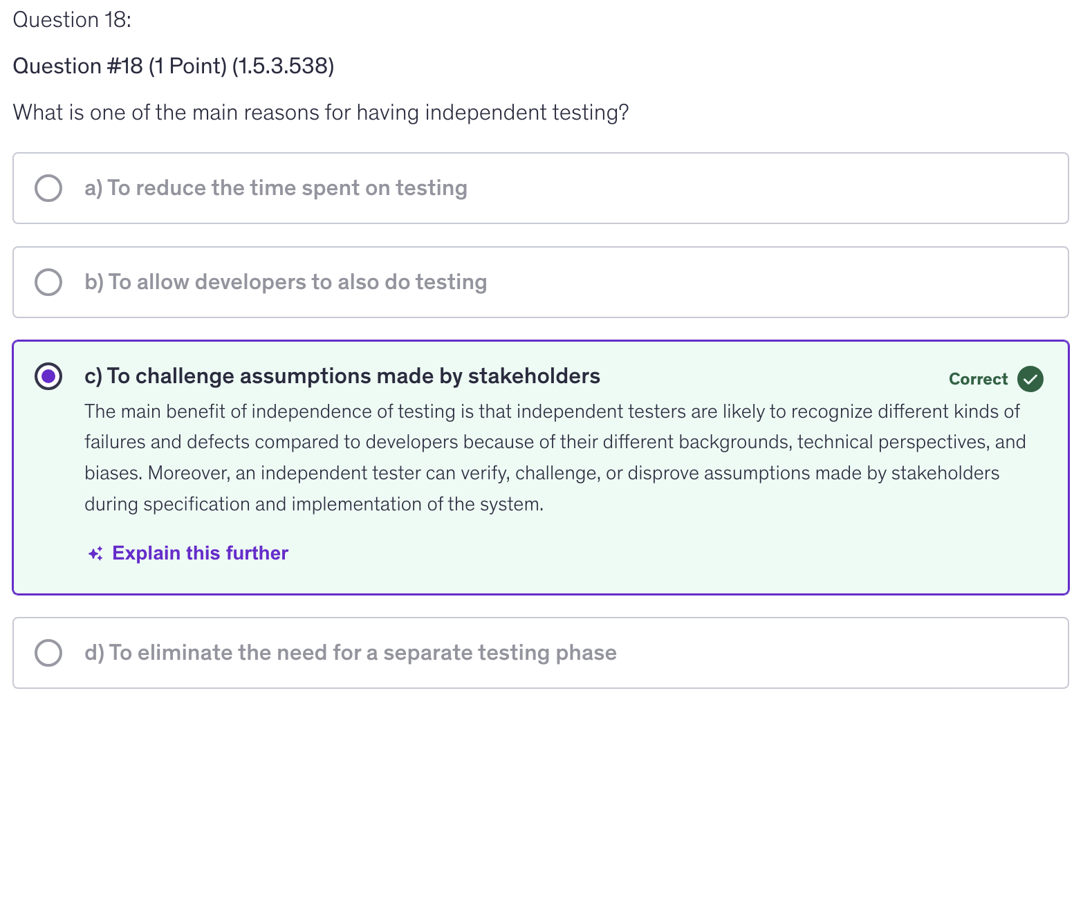The width and height of the screenshot is (1083, 924).
Task: Click the sparkle icon beside Explain this further
Action: (x=95, y=553)
